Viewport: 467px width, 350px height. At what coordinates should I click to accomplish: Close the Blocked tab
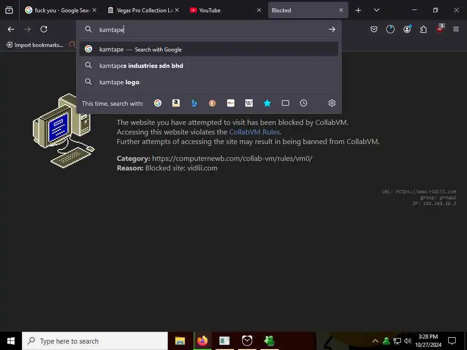(341, 10)
